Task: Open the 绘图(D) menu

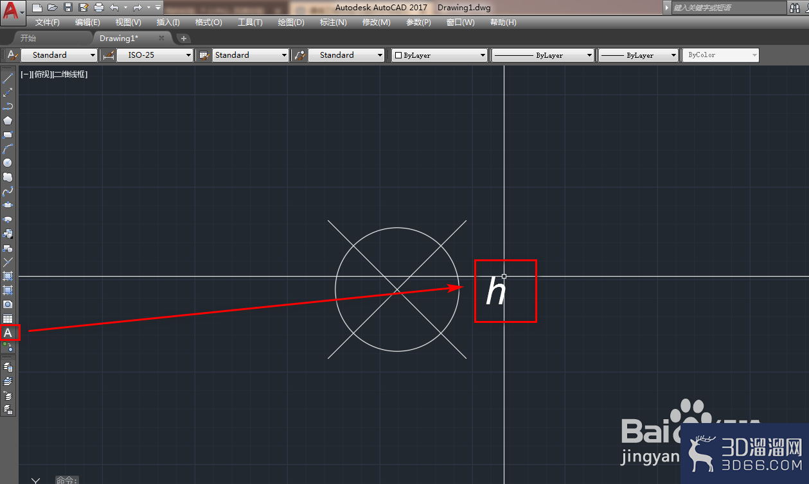Action: click(x=291, y=22)
